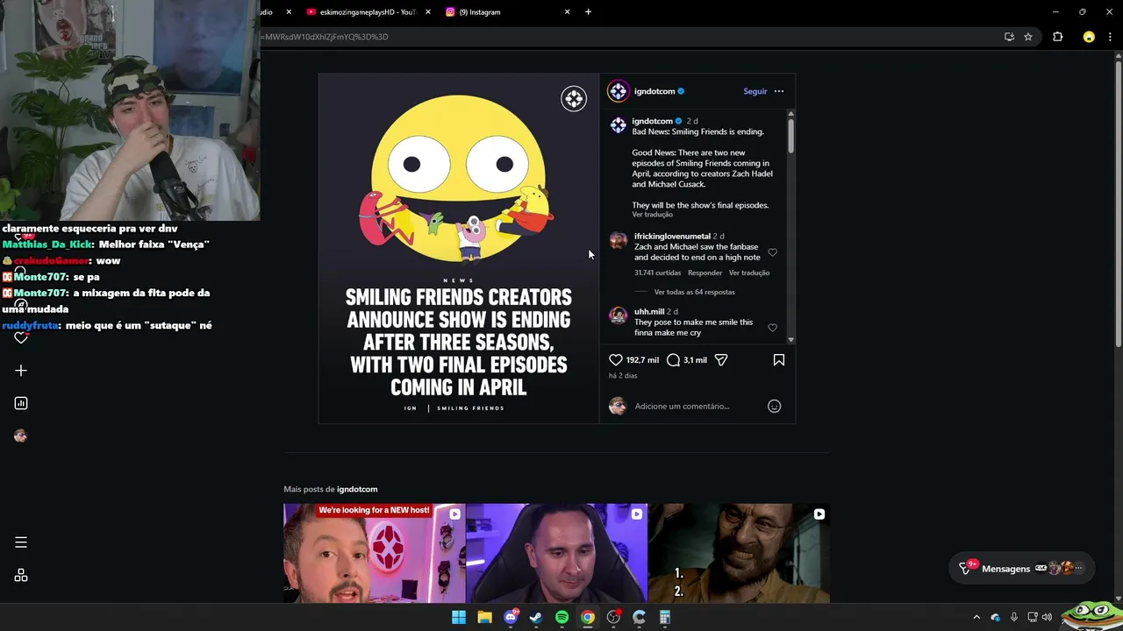Open the 'NEW host' reel thumbnail
1123x631 pixels.
point(374,553)
